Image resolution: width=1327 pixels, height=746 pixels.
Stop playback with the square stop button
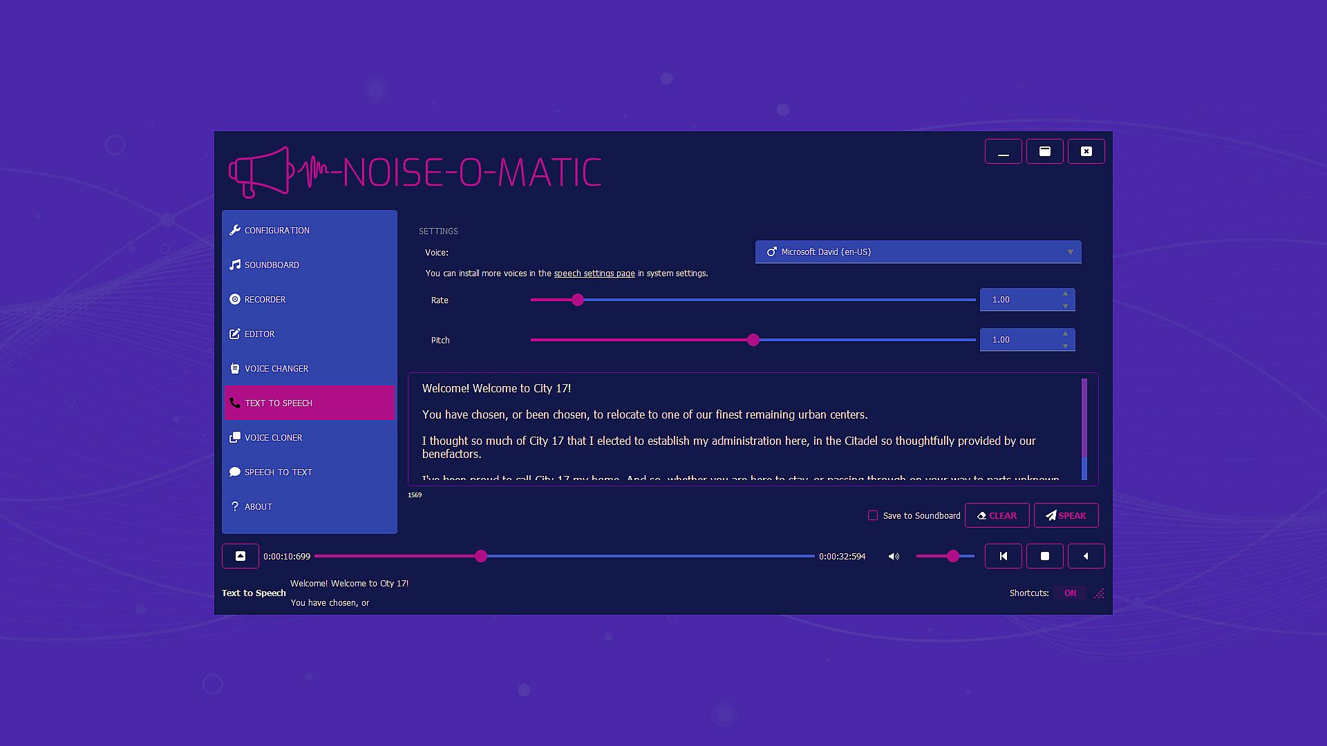1044,556
